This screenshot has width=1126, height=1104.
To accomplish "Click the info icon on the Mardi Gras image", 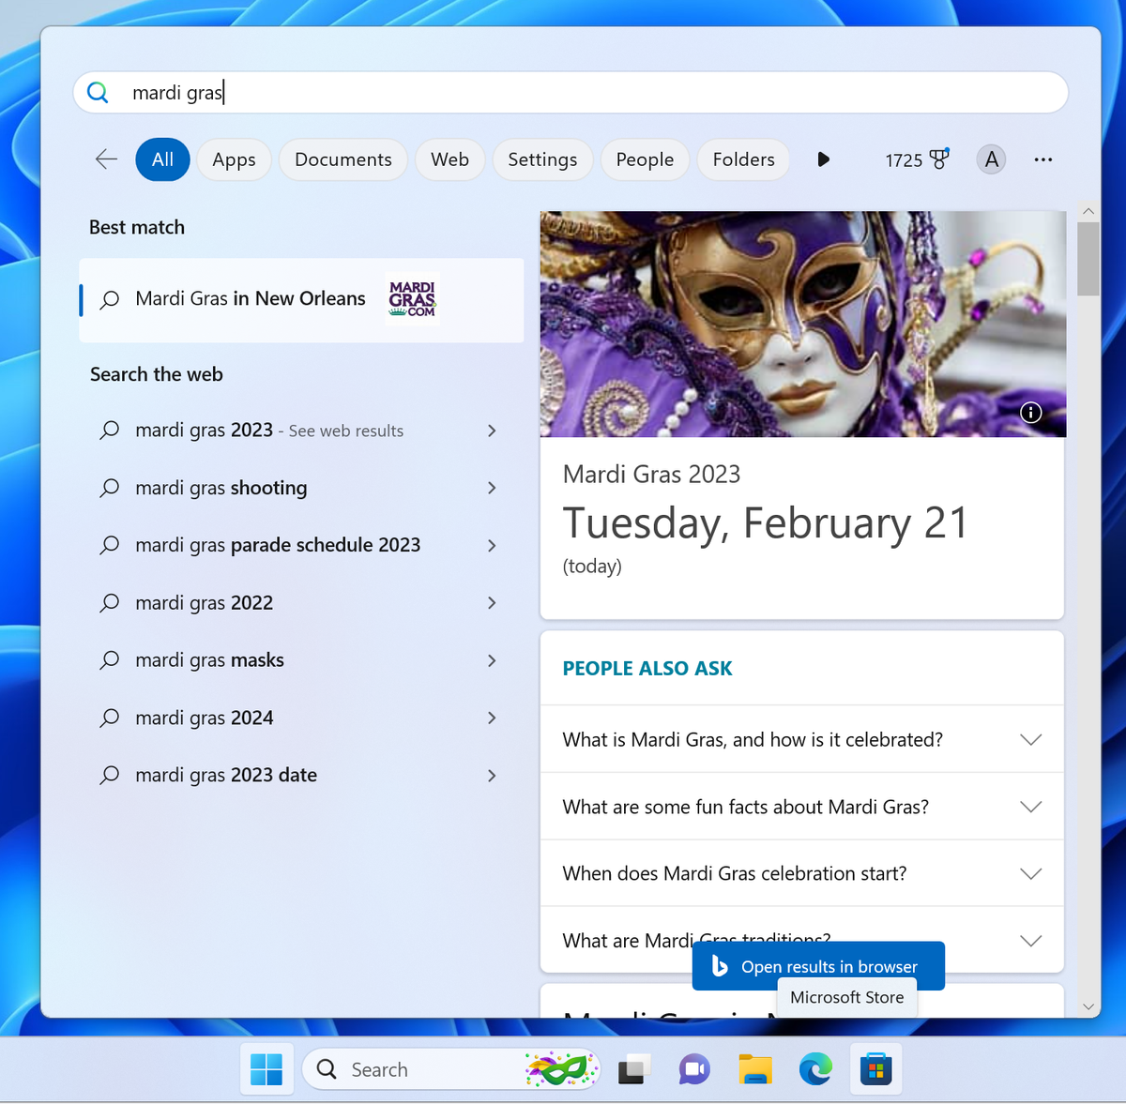I will point(1030,412).
